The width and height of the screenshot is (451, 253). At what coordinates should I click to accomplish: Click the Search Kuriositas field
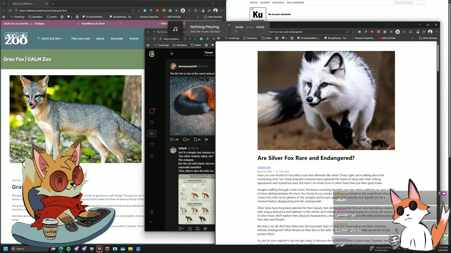click(409, 2)
